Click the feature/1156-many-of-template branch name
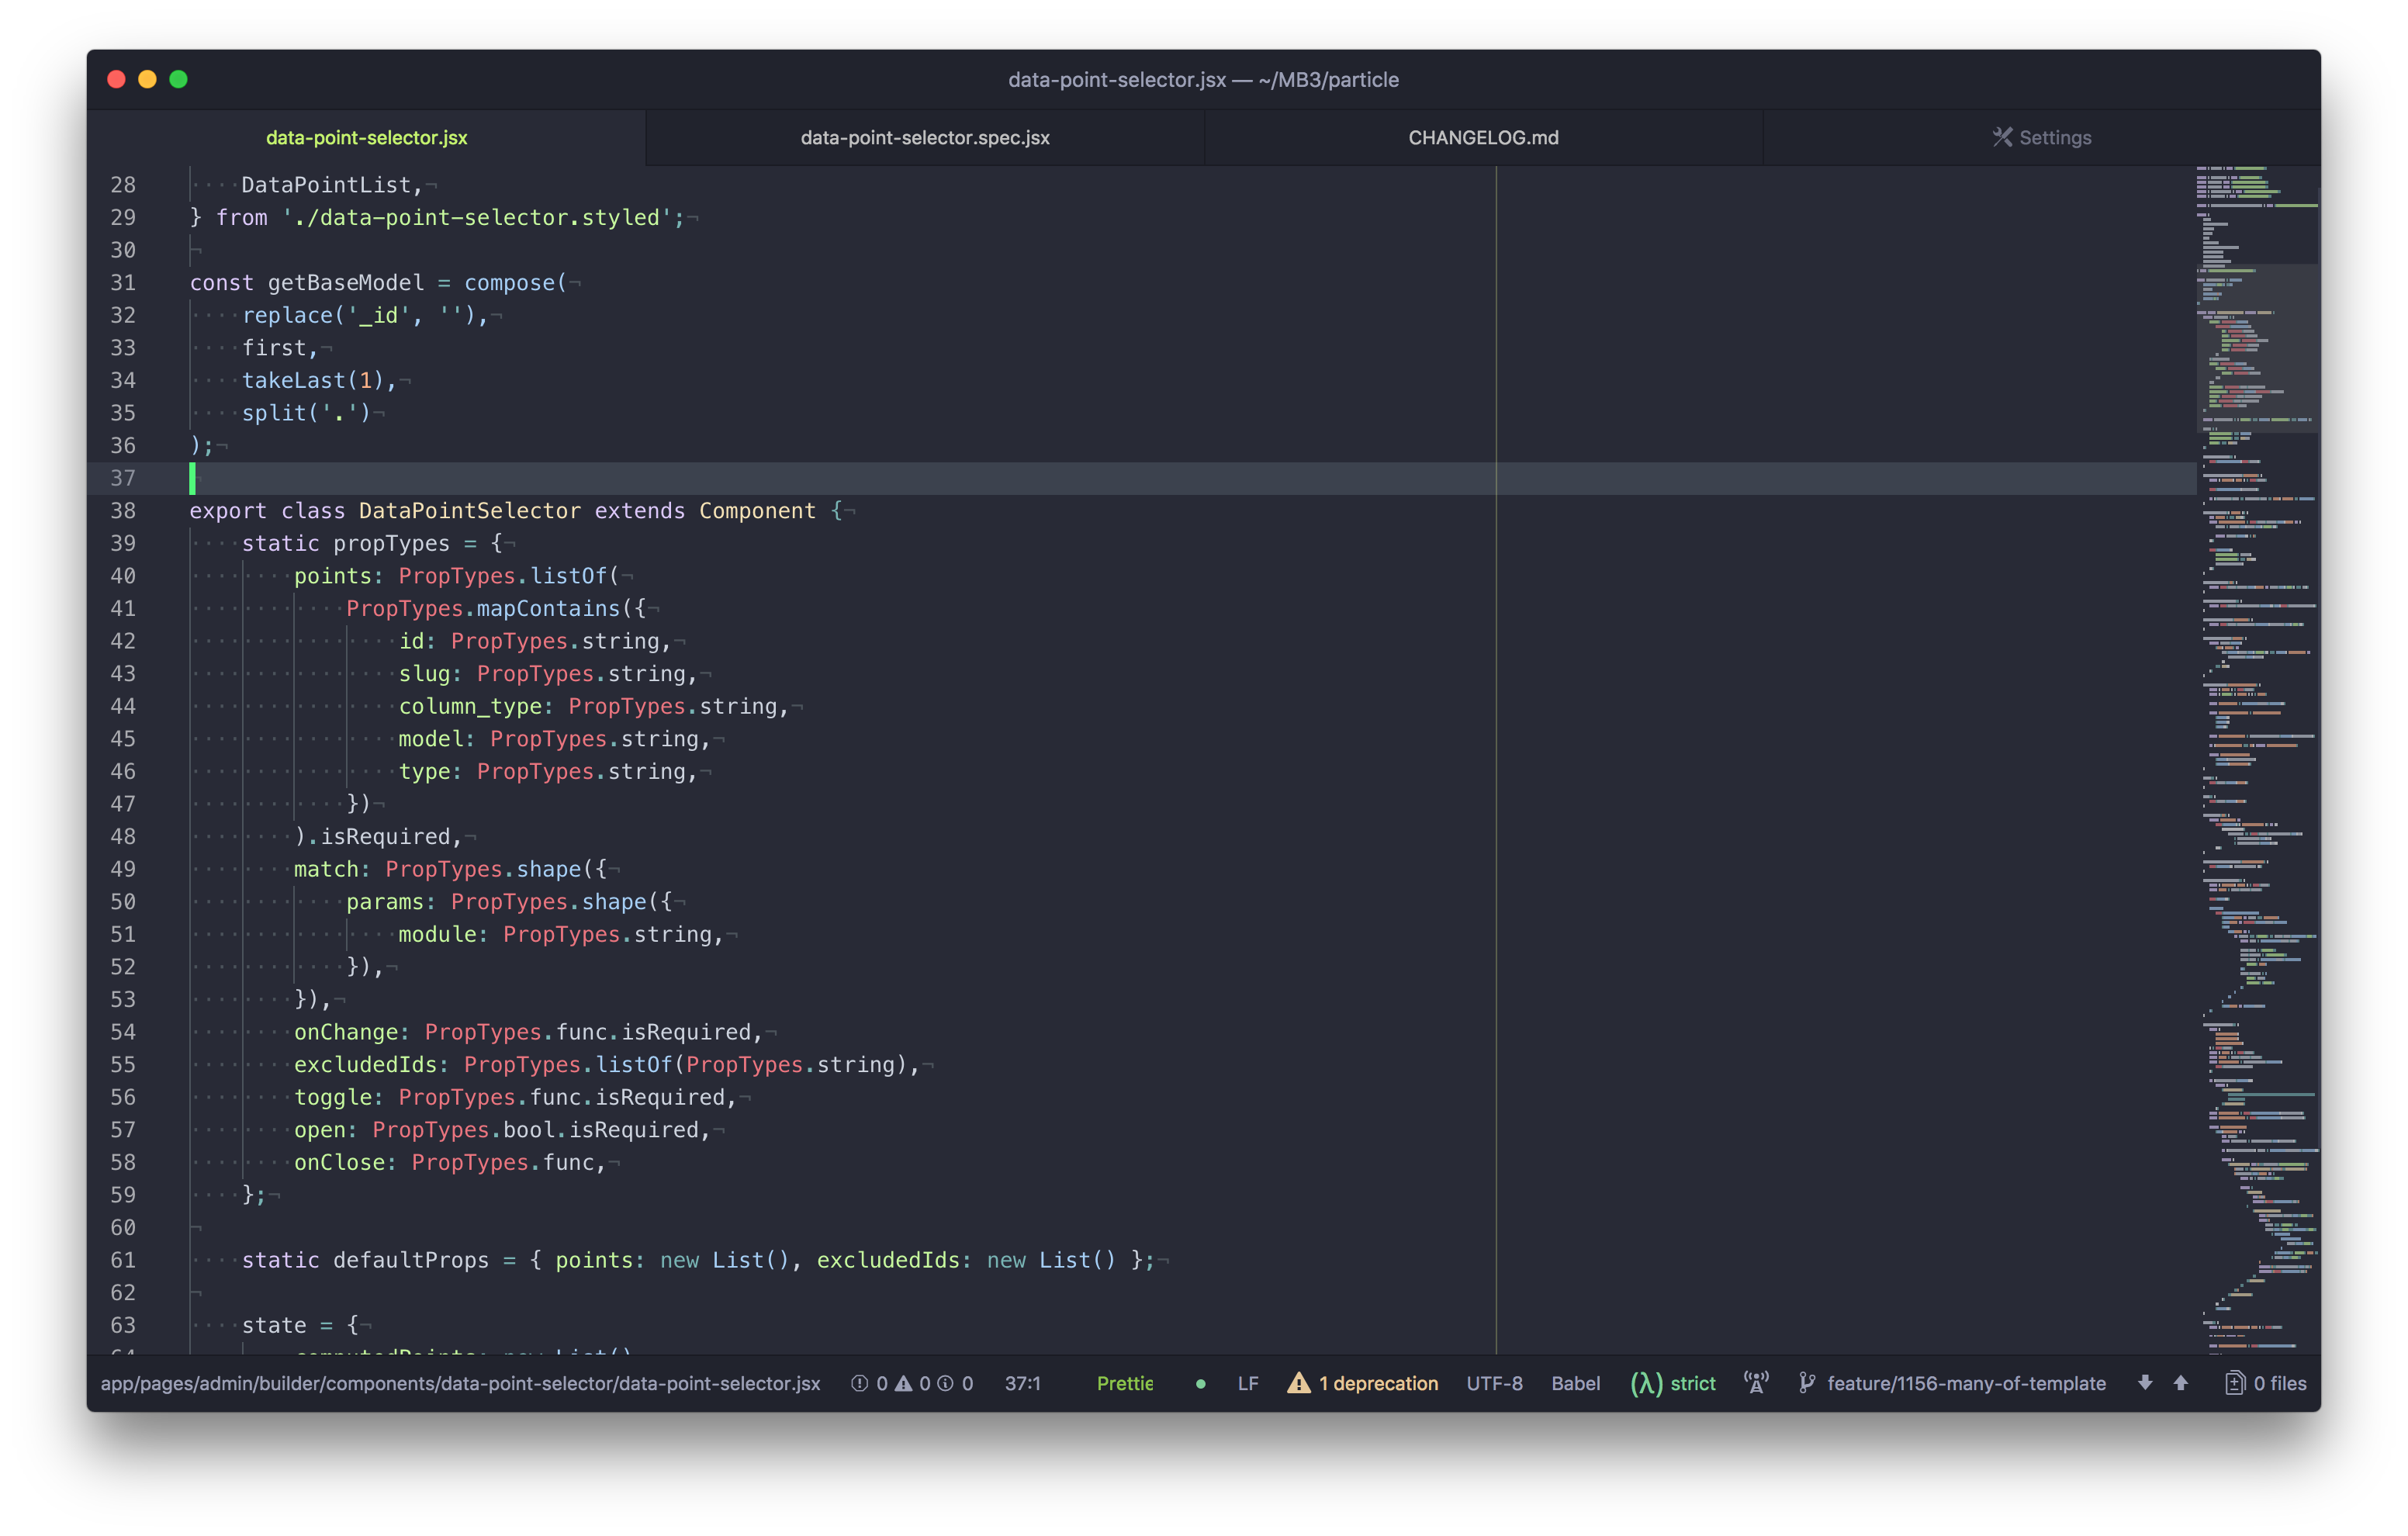 (x=1965, y=1383)
